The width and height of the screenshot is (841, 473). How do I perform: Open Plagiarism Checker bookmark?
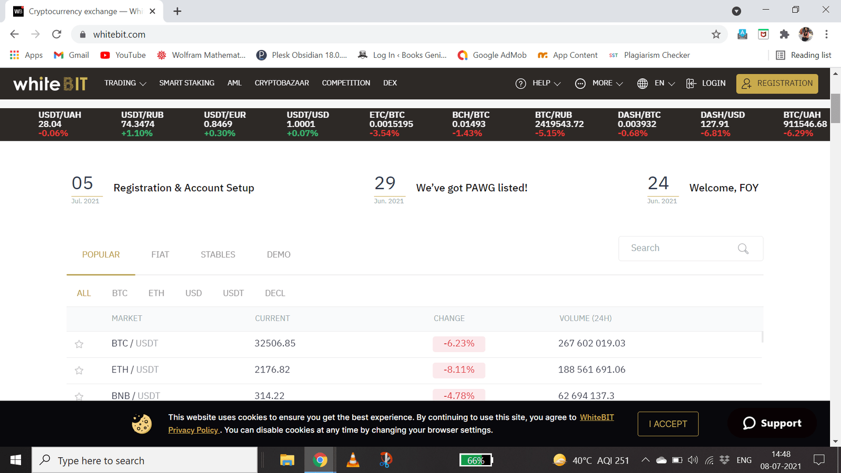(650, 55)
